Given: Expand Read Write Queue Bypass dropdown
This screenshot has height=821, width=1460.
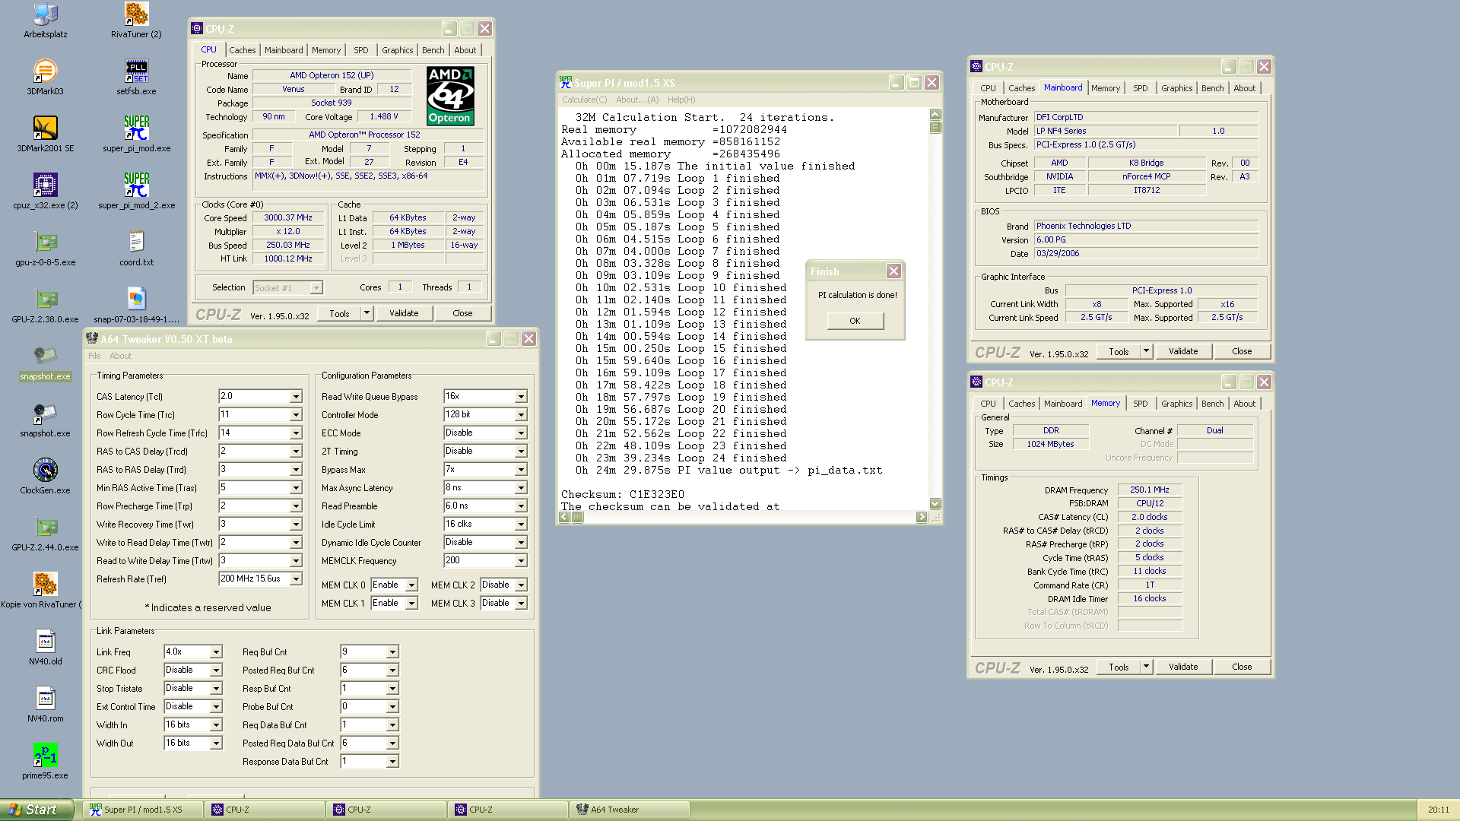Looking at the screenshot, I should [x=521, y=397].
